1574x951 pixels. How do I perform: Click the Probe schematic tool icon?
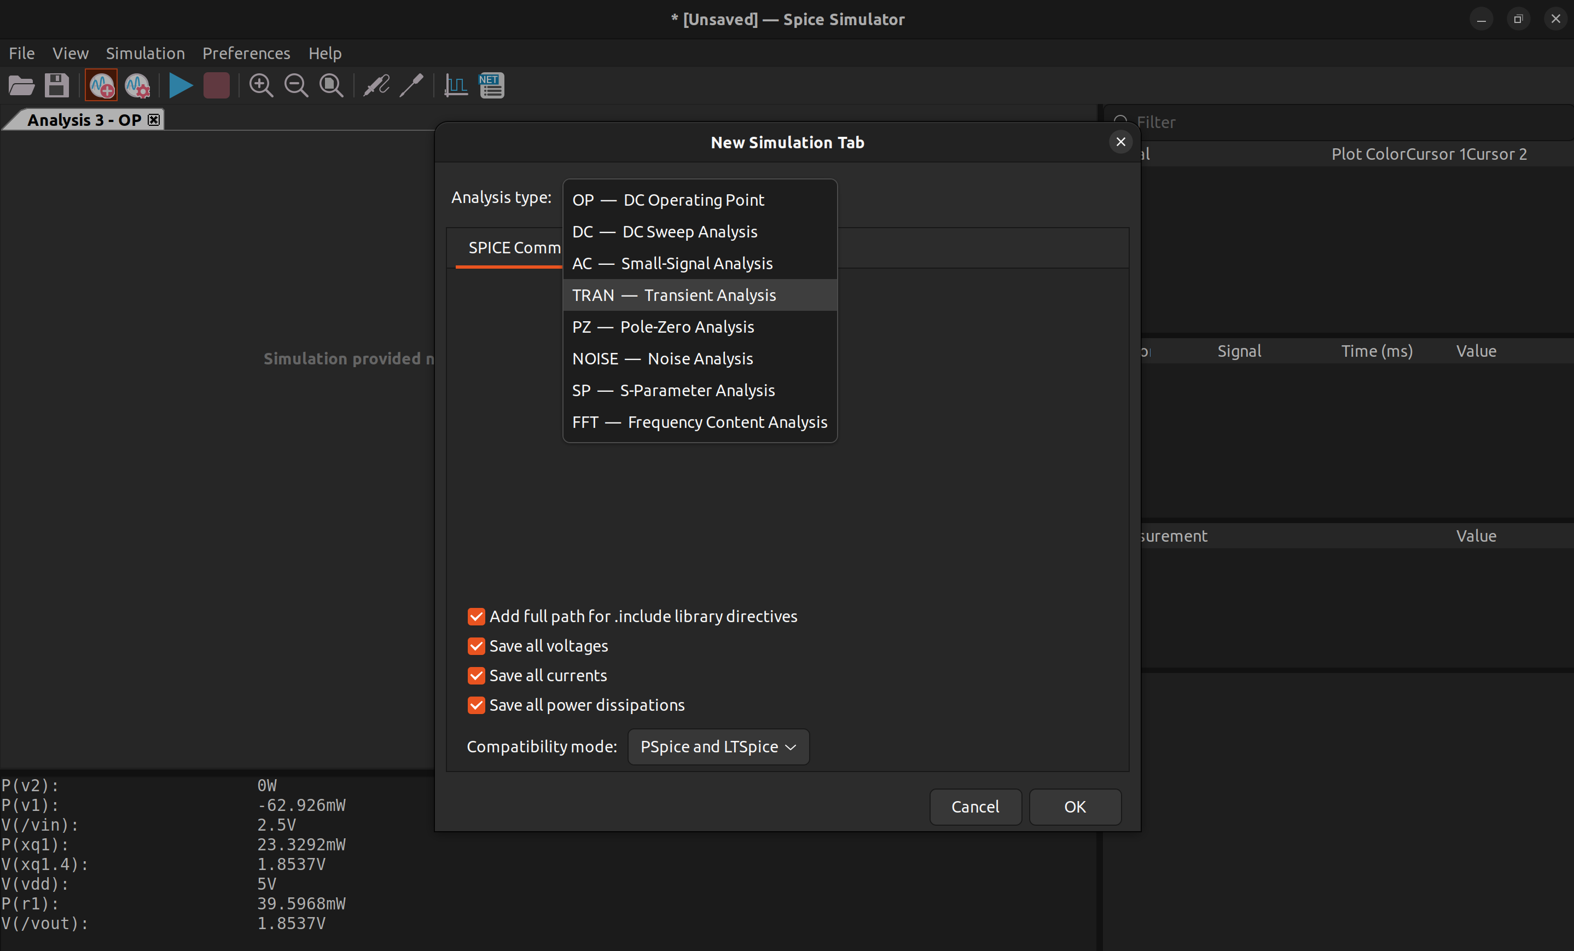pos(376,85)
